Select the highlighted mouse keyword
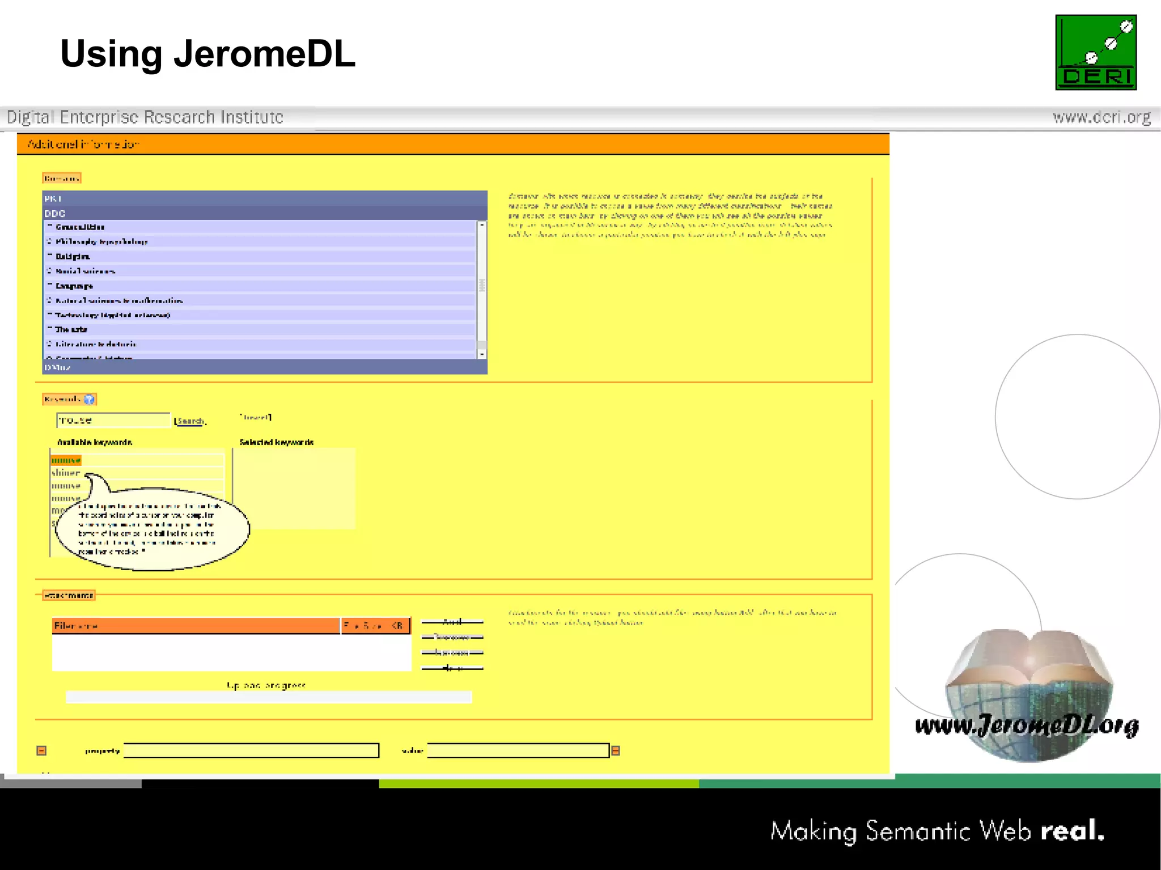1161x870 pixels. point(66,460)
